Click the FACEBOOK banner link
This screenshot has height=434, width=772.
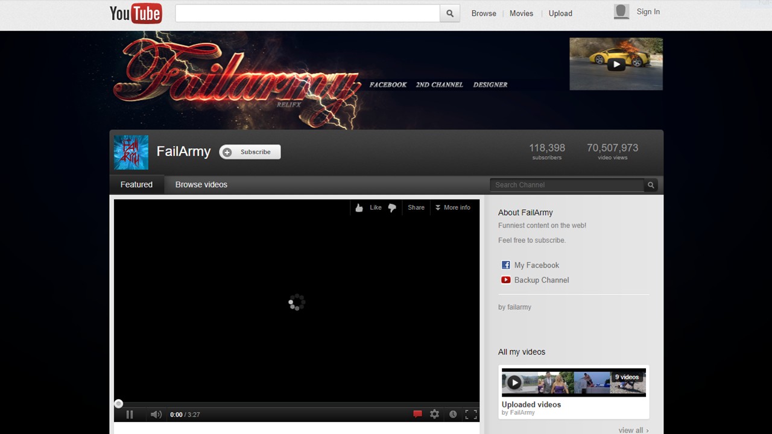[388, 85]
